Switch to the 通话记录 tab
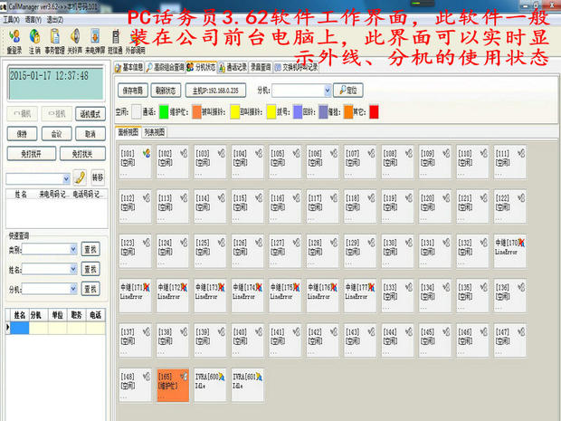Viewport: 561px width, 421px height. [x=233, y=67]
